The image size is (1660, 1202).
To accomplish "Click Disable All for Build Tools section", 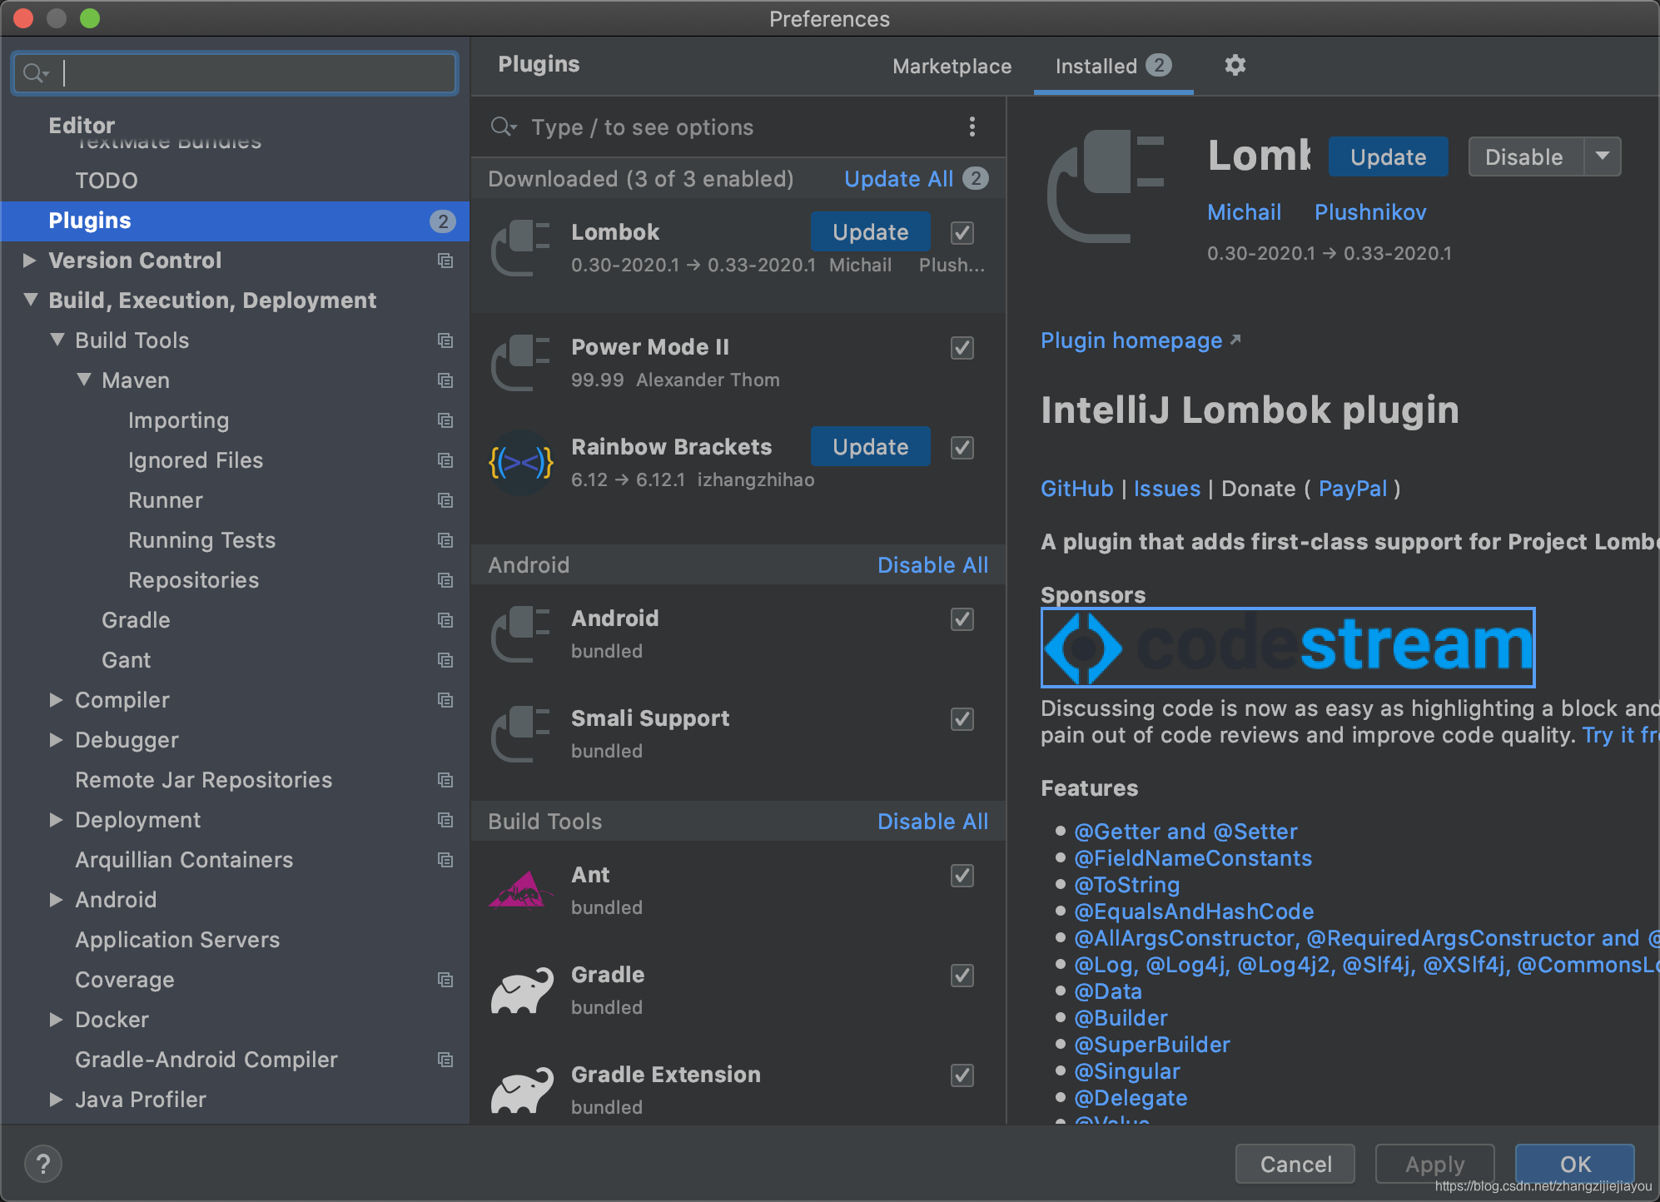I will [x=932, y=822].
